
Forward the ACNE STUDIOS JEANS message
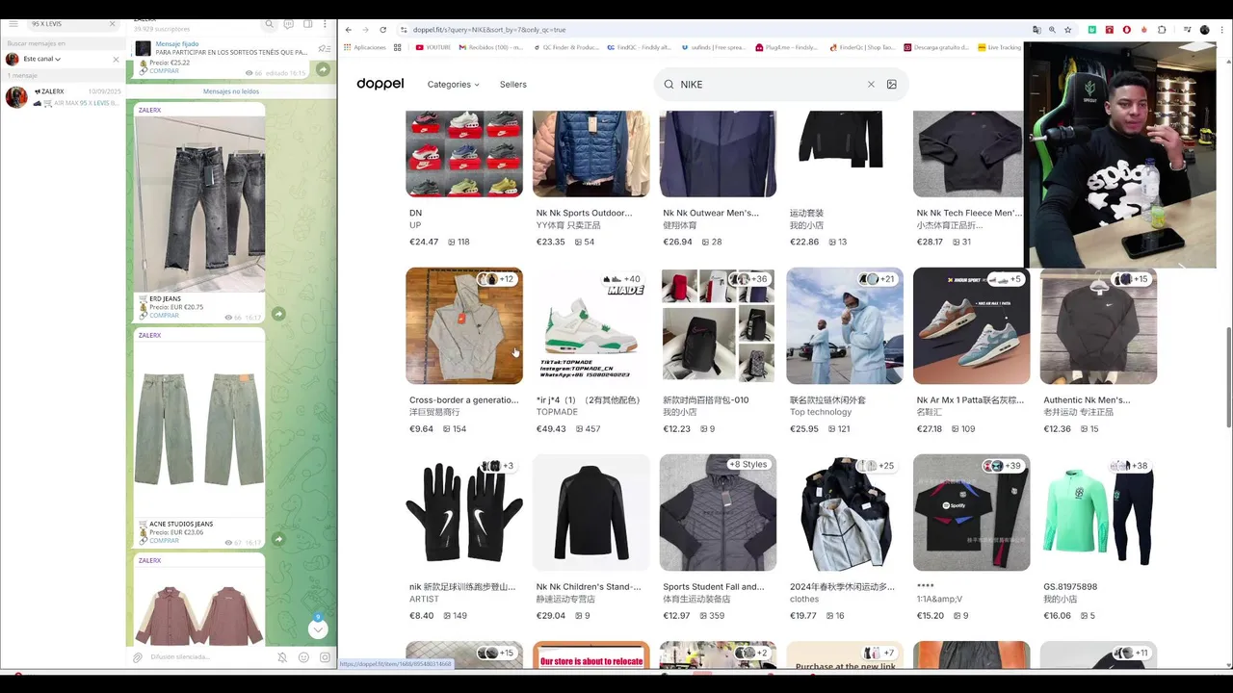pos(278,539)
